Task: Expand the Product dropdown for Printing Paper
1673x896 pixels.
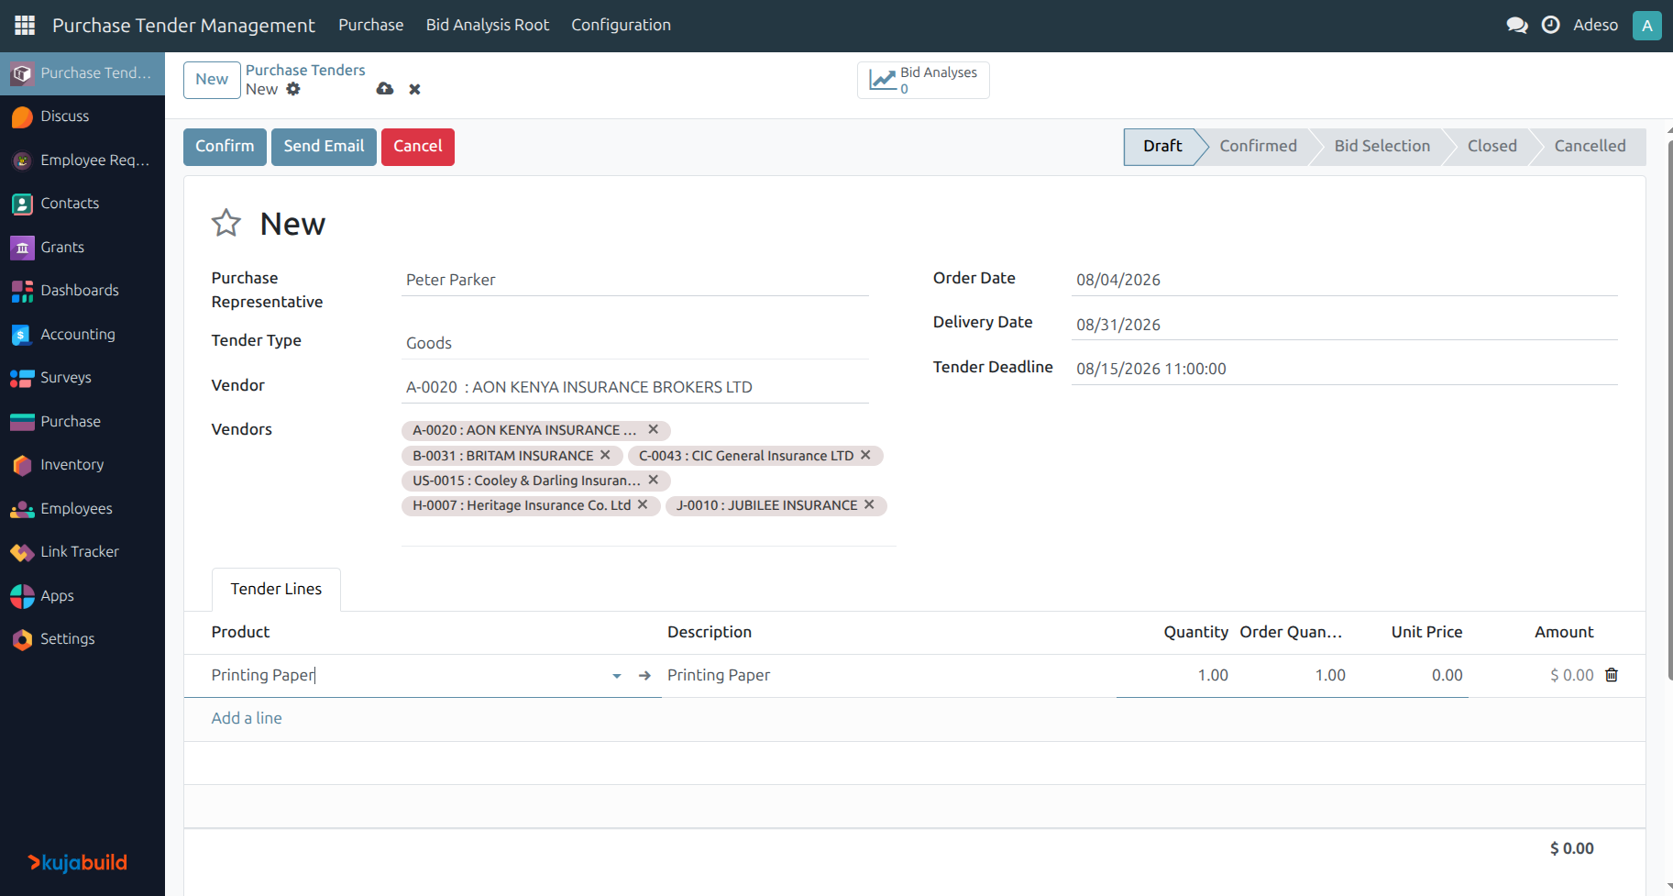Action: [617, 676]
